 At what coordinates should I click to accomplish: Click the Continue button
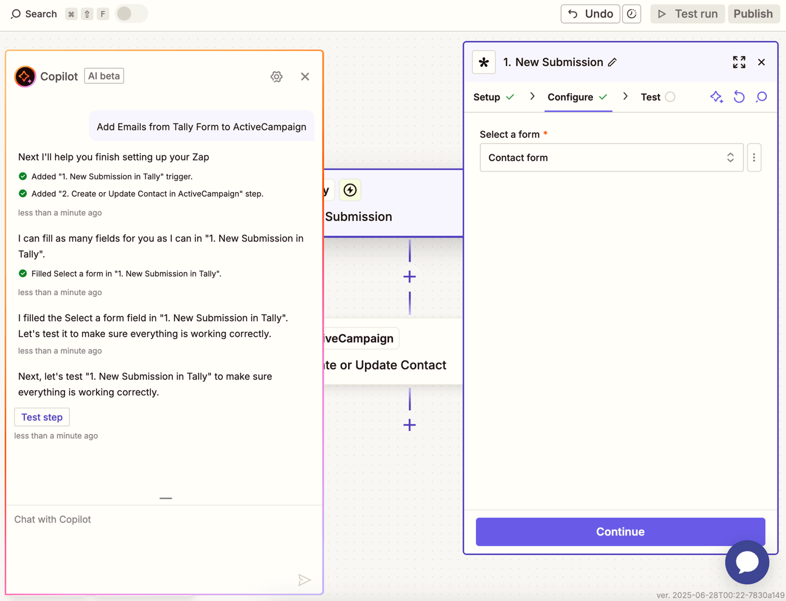pos(620,531)
